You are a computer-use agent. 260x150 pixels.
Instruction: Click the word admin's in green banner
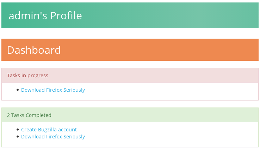pos(28,16)
